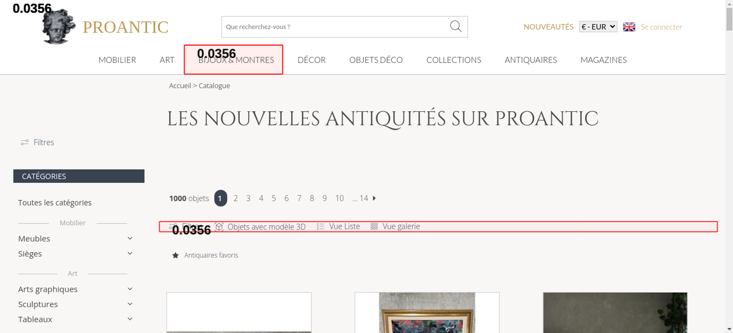This screenshot has height=333, width=733.
Task: Open the Mobilier menu
Action: click(x=117, y=60)
